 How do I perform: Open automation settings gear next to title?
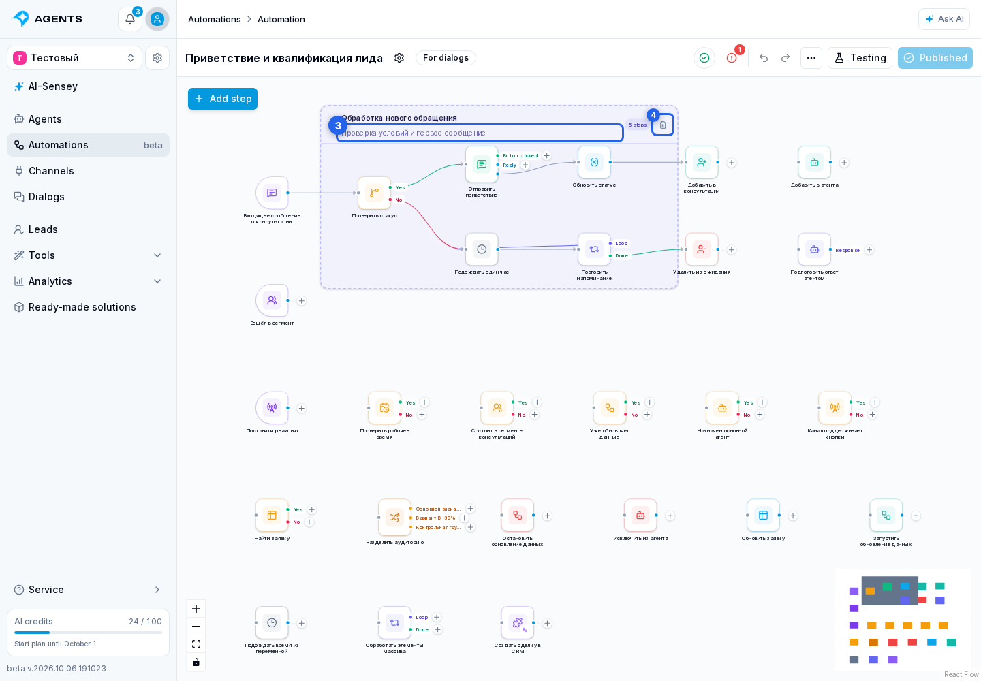pyautogui.click(x=399, y=58)
